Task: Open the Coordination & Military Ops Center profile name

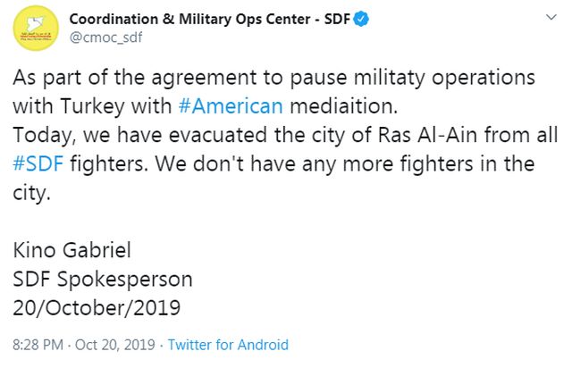Action: 207,20
